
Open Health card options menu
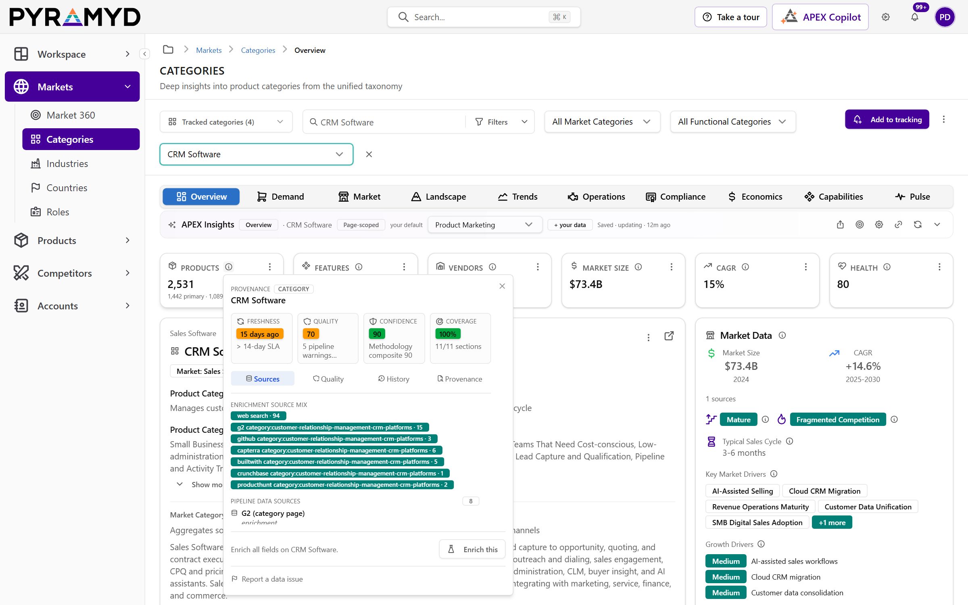(939, 267)
